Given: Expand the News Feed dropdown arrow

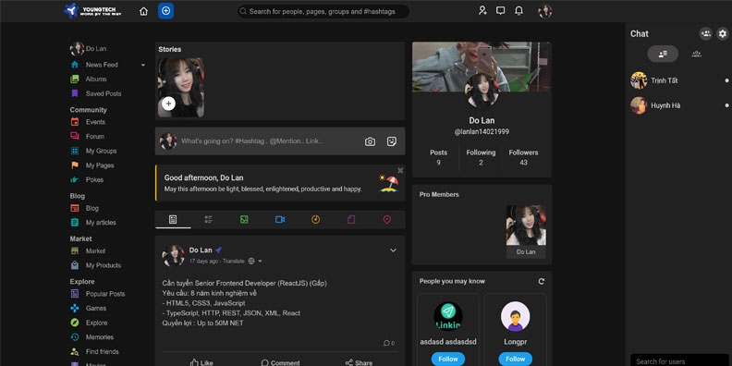Looking at the screenshot, I should pyautogui.click(x=143, y=65).
